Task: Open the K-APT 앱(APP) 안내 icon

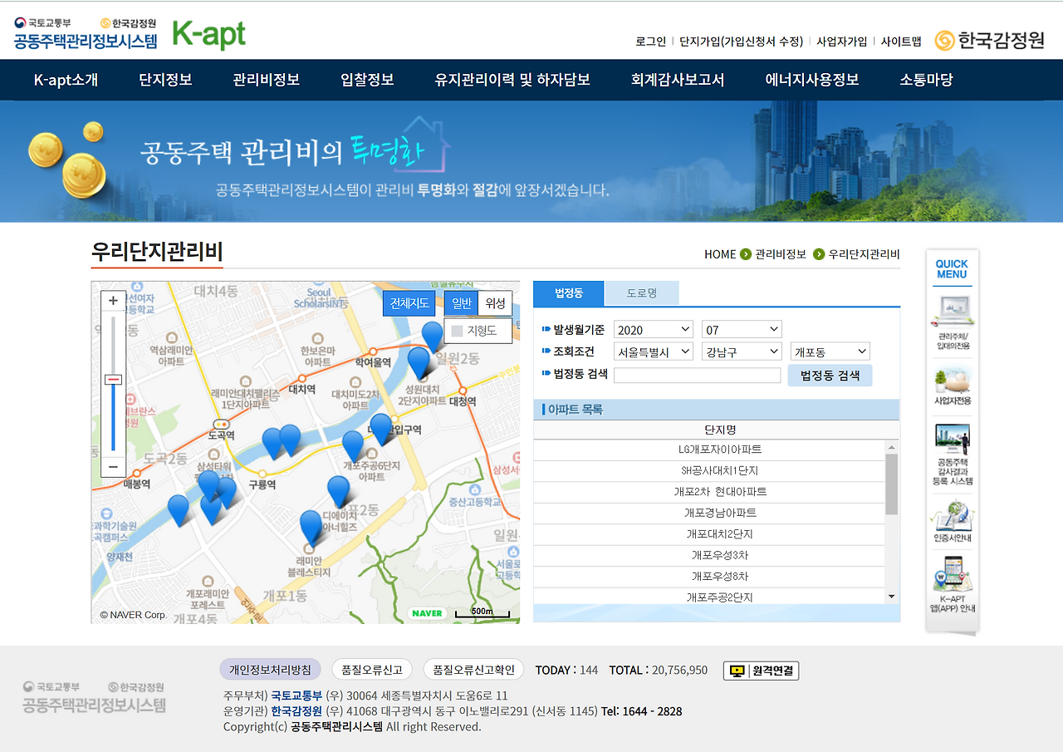Action: pos(952,578)
